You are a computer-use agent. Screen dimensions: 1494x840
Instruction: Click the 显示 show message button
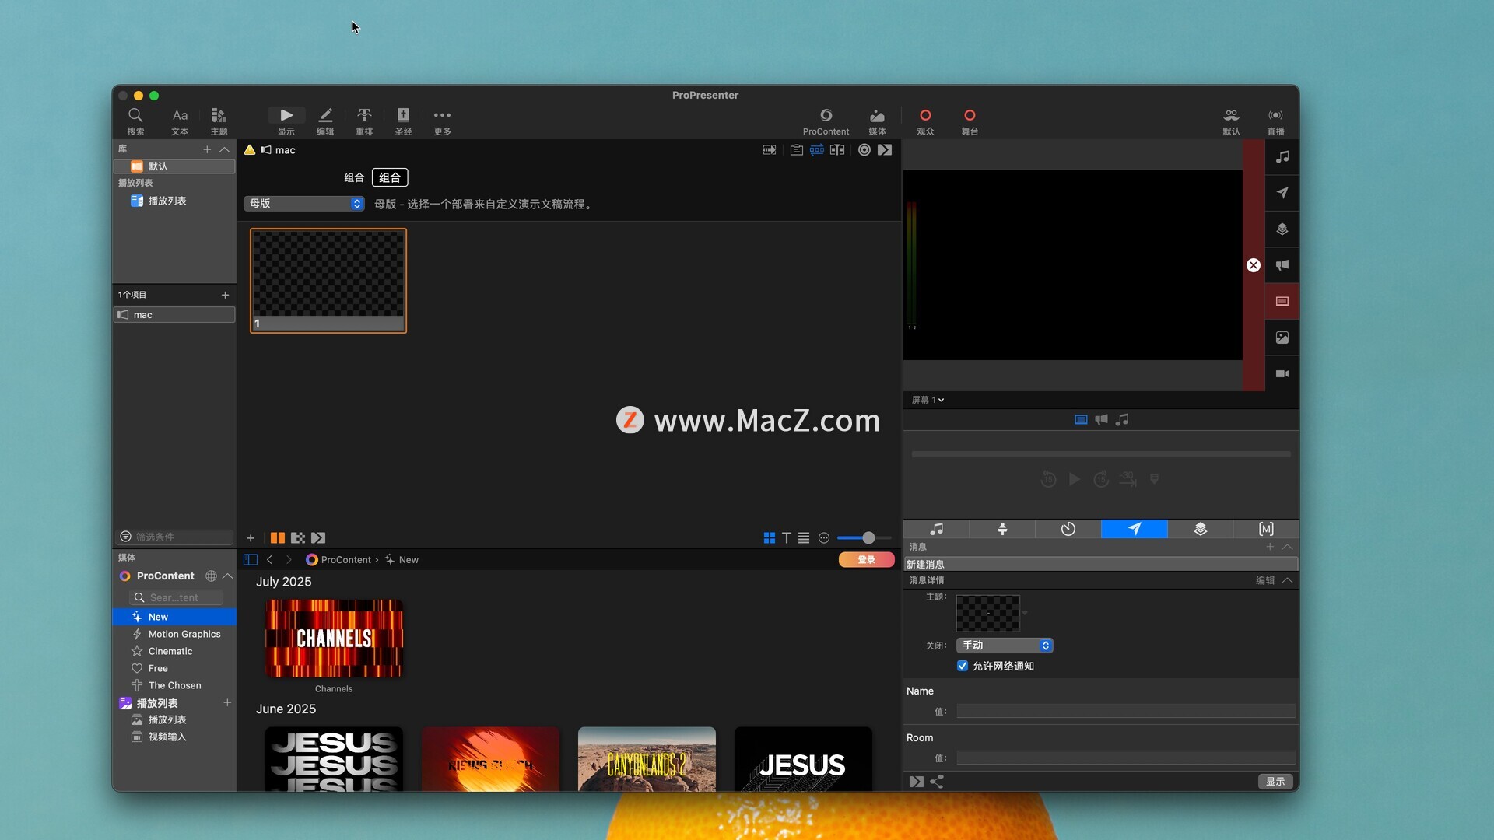pyautogui.click(x=1275, y=782)
